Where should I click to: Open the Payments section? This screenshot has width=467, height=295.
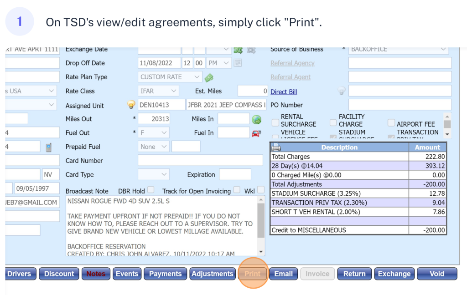coord(165,274)
